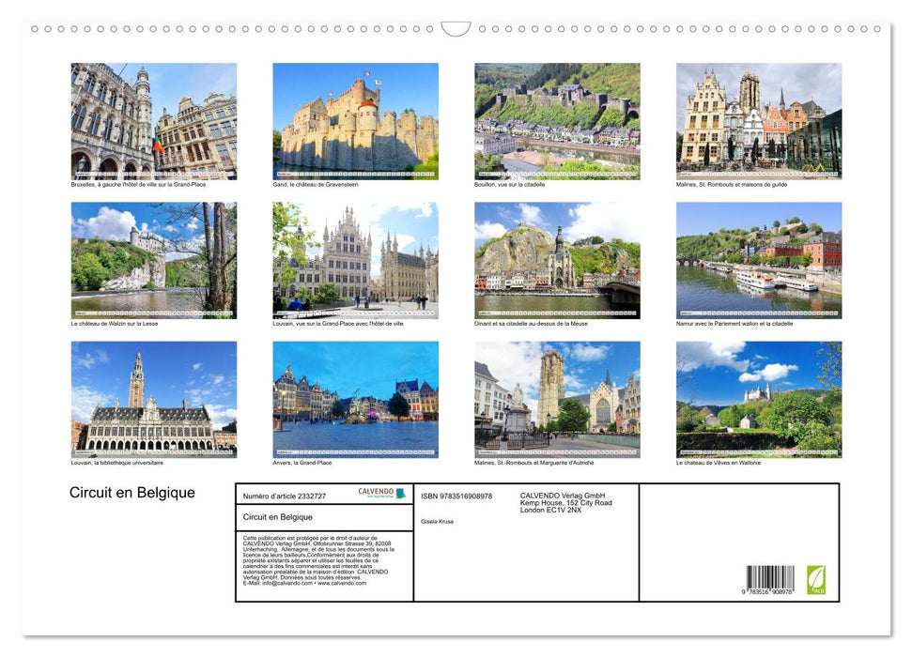Select the Gand Gravensteen castle photo
The height and width of the screenshot is (657, 912).
point(355,121)
